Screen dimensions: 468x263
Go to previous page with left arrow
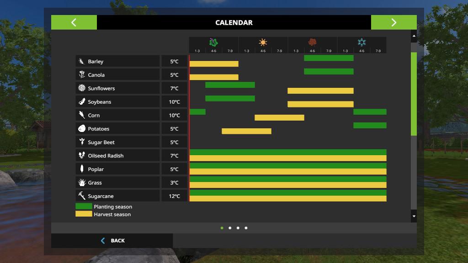click(x=74, y=22)
